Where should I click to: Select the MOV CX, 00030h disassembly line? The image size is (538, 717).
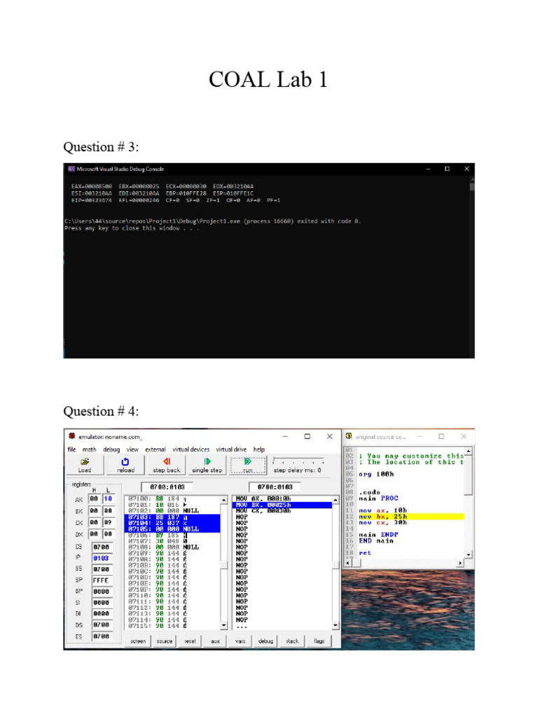coord(263,510)
